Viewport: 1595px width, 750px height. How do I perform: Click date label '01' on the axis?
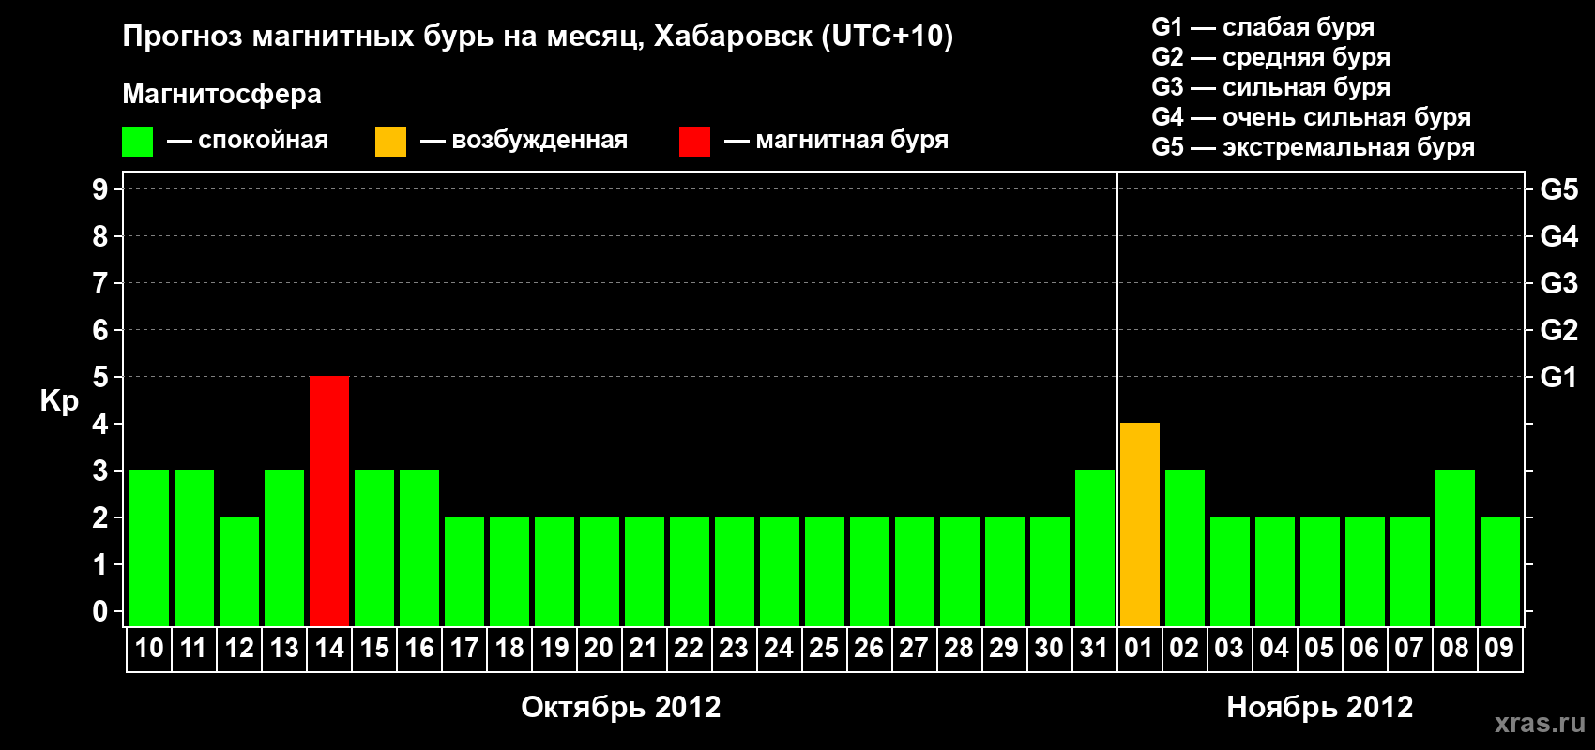coord(1139,648)
